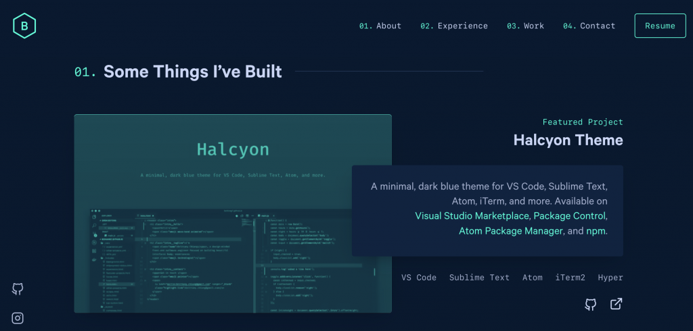693x331 pixels.
Task: Open the Instagram icon in left sidebar
Action: 18,318
